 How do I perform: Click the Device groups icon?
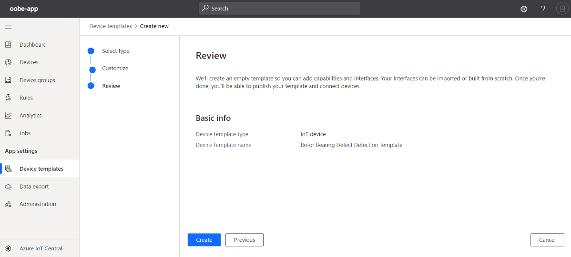pos(8,80)
